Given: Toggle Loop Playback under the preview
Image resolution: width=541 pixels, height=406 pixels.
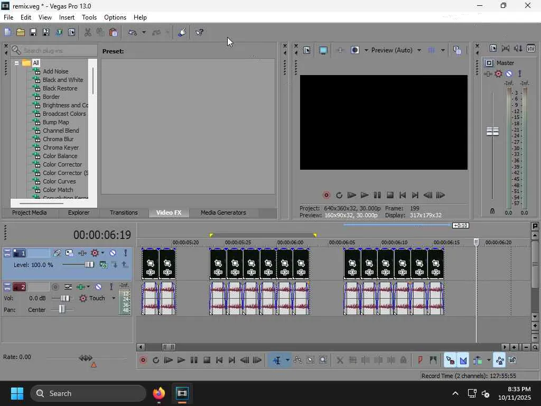Looking at the screenshot, I should click(339, 195).
